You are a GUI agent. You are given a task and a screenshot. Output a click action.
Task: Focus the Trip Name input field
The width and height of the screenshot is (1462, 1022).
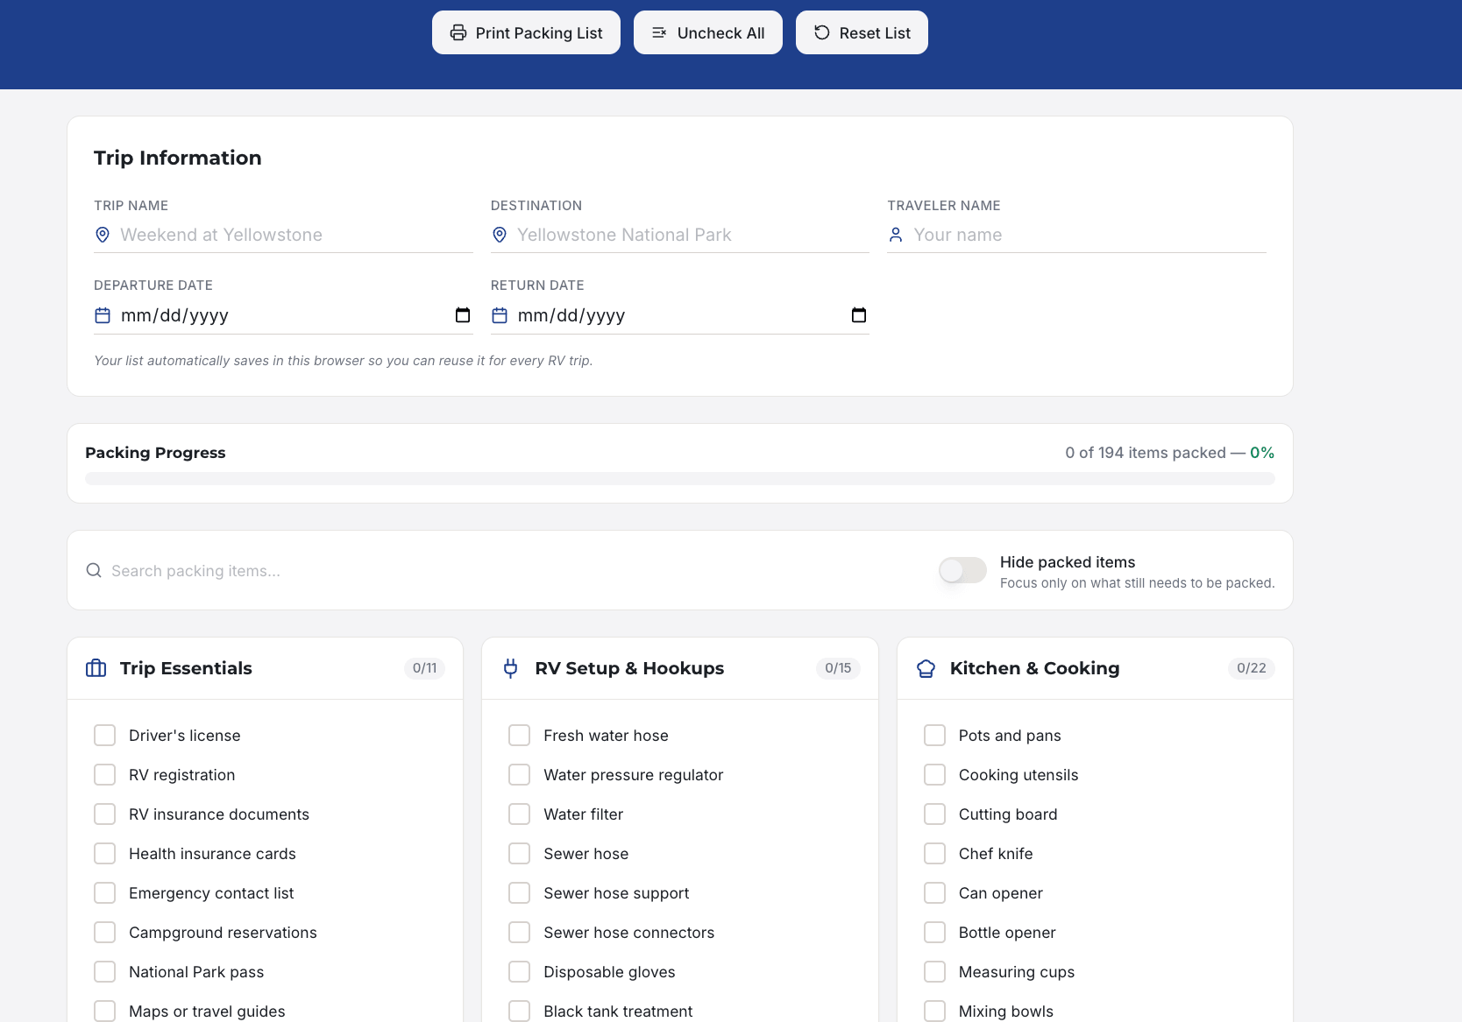point(294,235)
